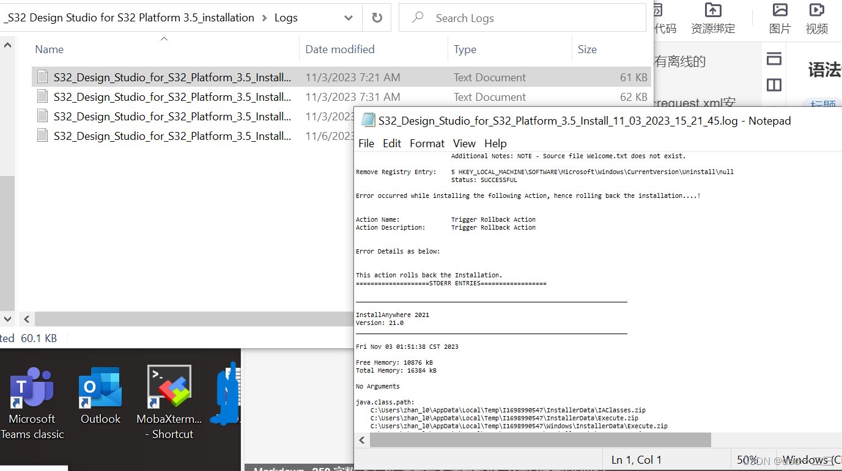The height and width of the screenshot is (471, 842).
Task: Switch editor to single-pane layout
Action: click(774, 59)
